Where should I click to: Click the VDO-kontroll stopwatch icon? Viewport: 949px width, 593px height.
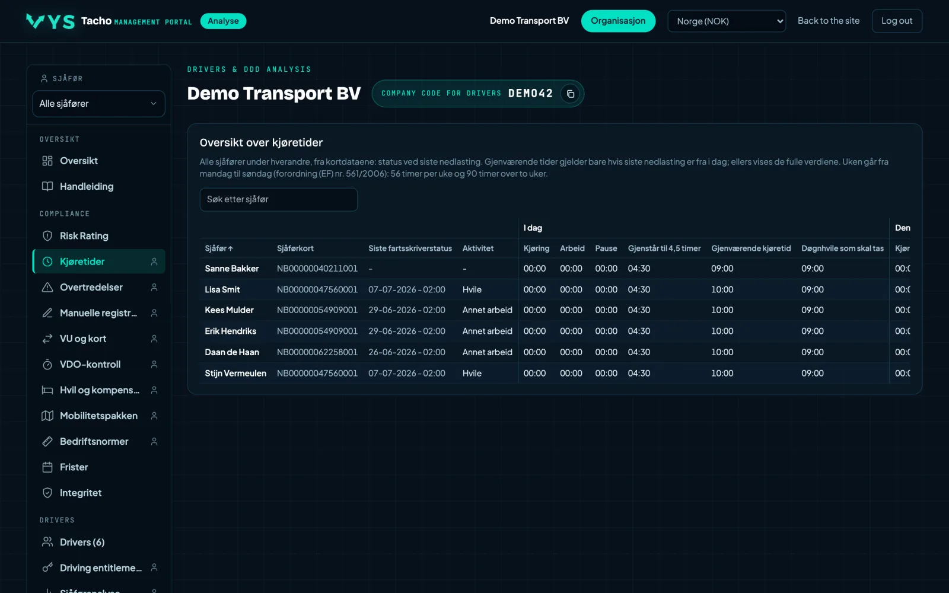point(47,364)
